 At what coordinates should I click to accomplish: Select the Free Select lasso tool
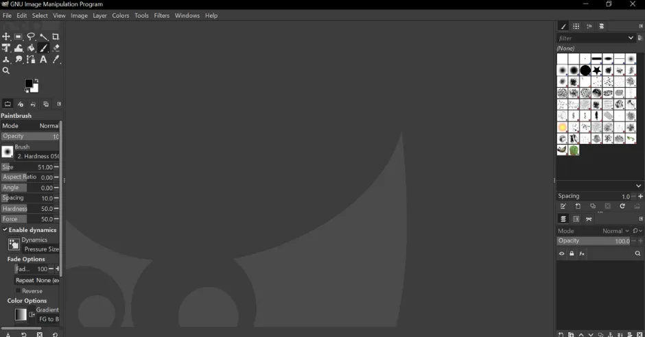coord(31,36)
